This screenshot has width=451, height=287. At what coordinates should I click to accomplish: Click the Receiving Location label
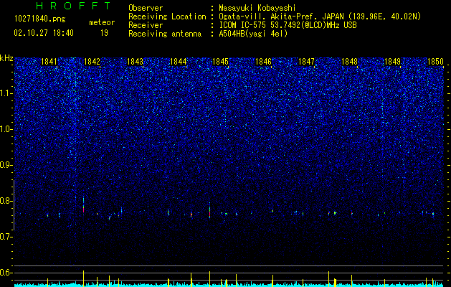(167, 17)
